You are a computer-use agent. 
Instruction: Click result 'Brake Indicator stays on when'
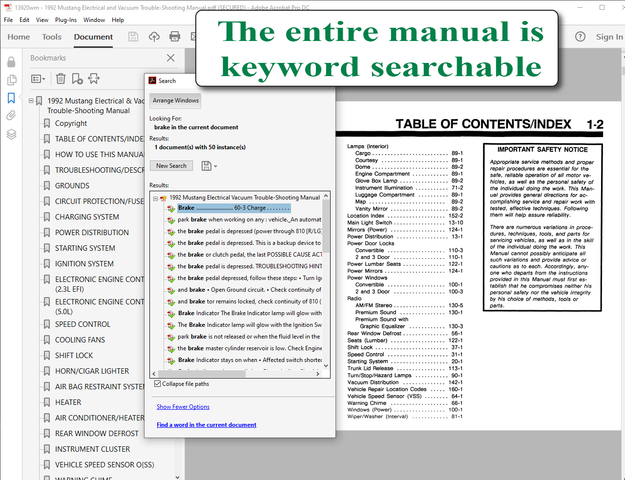[x=249, y=360]
